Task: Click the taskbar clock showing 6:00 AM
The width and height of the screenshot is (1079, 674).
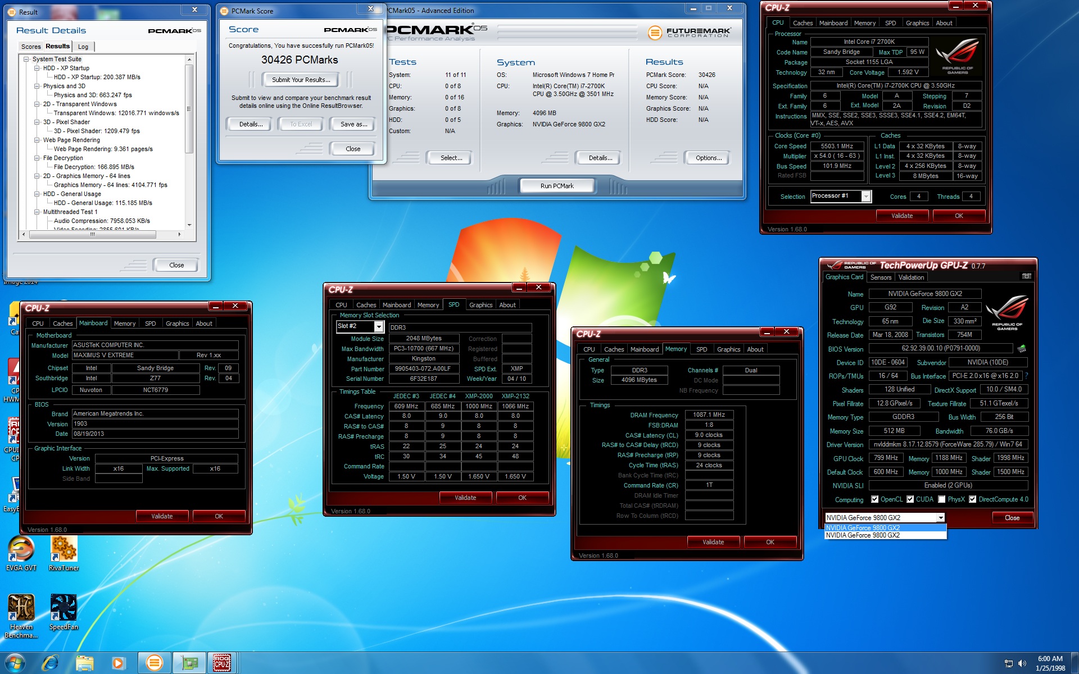Action: 1050,663
